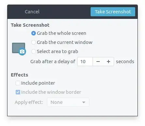Tick the Include pointer checkbox
This screenshot has height=126, width=145.
(x=18, y=83)
